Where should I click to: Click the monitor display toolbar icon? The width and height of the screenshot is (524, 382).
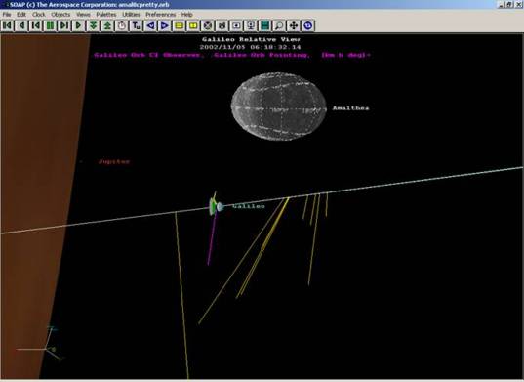(251, 25)
